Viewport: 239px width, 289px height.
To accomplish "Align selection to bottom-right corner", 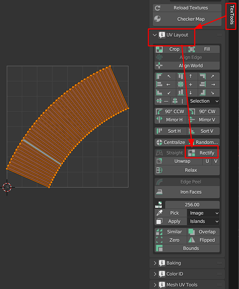I will (x=209, y=93).
